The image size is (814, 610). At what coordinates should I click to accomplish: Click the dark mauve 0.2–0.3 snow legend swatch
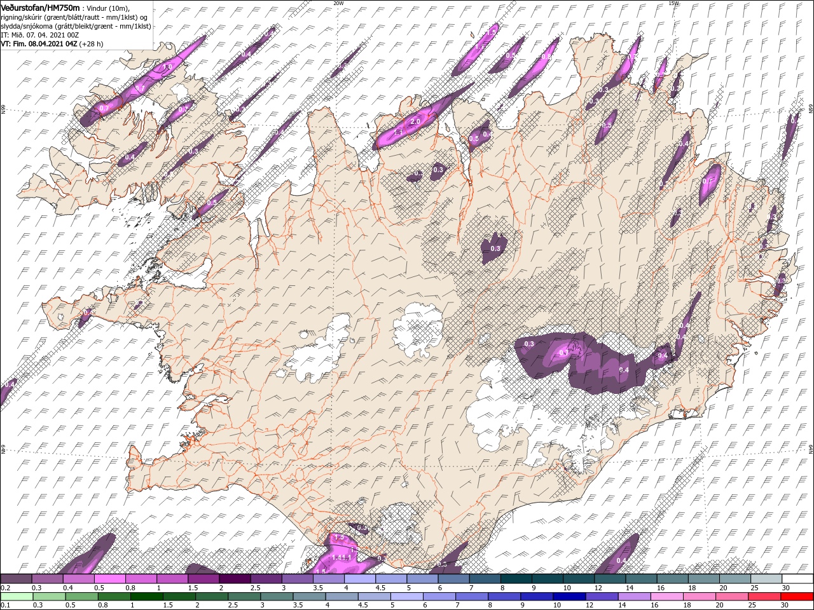click(16, 579)
